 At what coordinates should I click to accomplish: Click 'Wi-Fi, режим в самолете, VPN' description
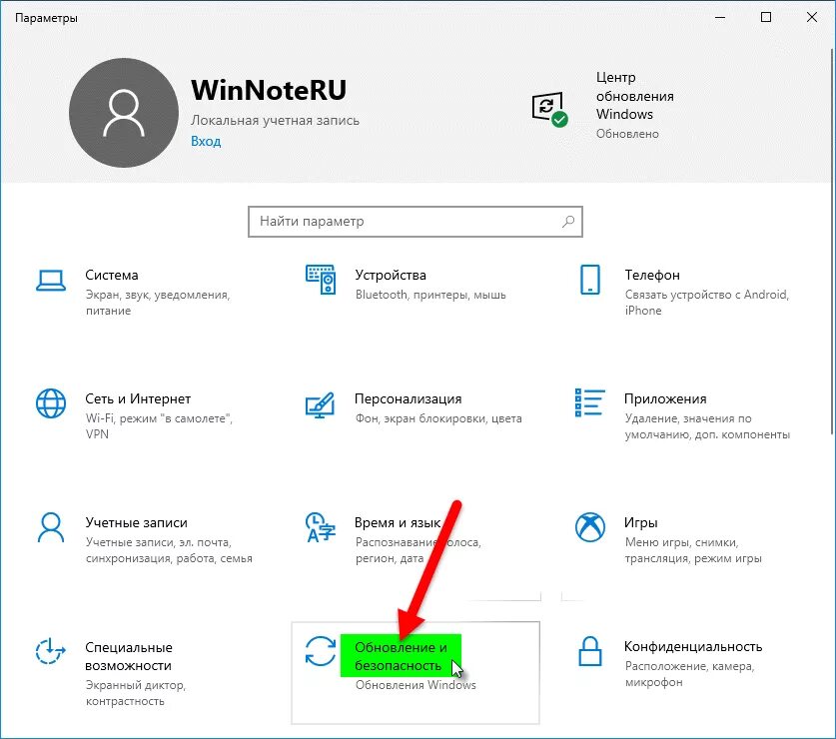click(159, 426)
